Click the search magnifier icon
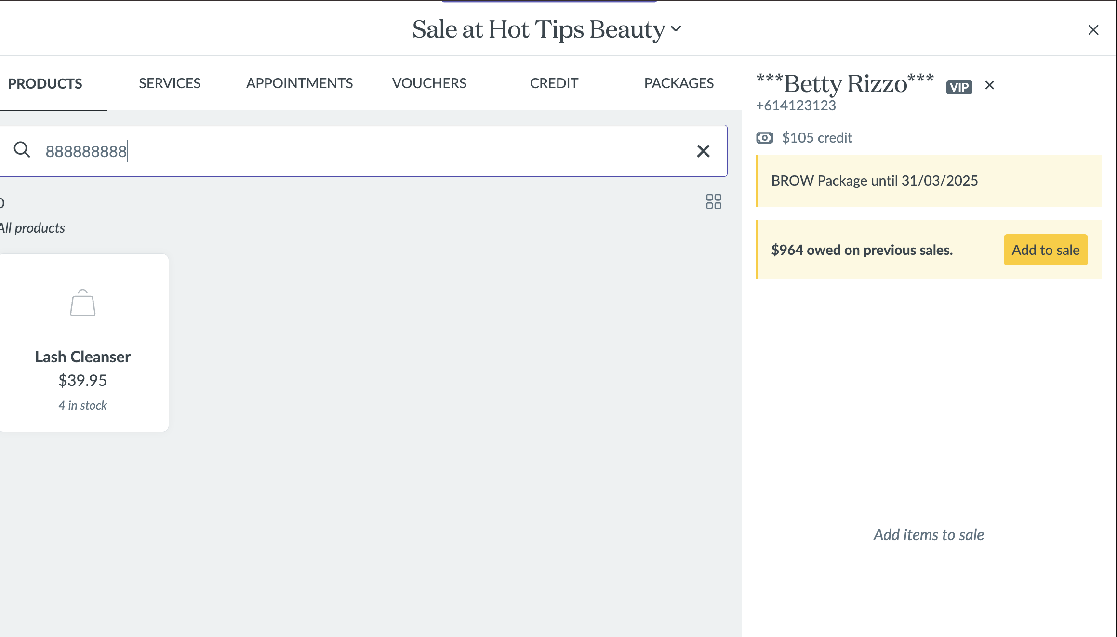 (x=22, y=150)
